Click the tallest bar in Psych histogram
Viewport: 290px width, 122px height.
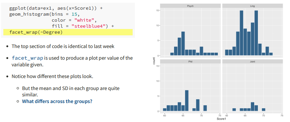[x=183, y=43]
